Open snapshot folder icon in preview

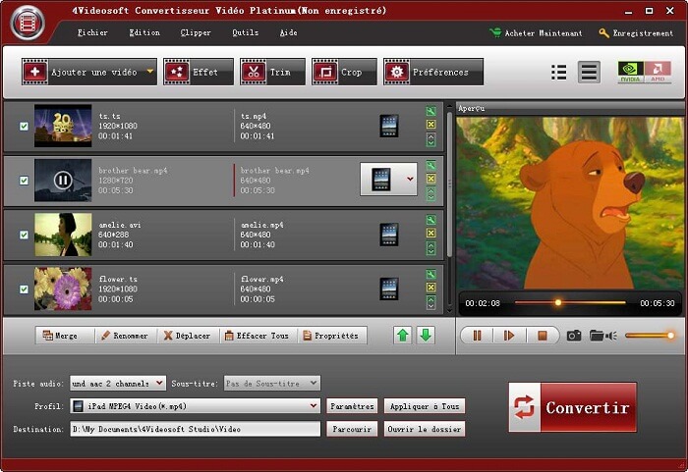pyautogui.click(x=597, y=336)
